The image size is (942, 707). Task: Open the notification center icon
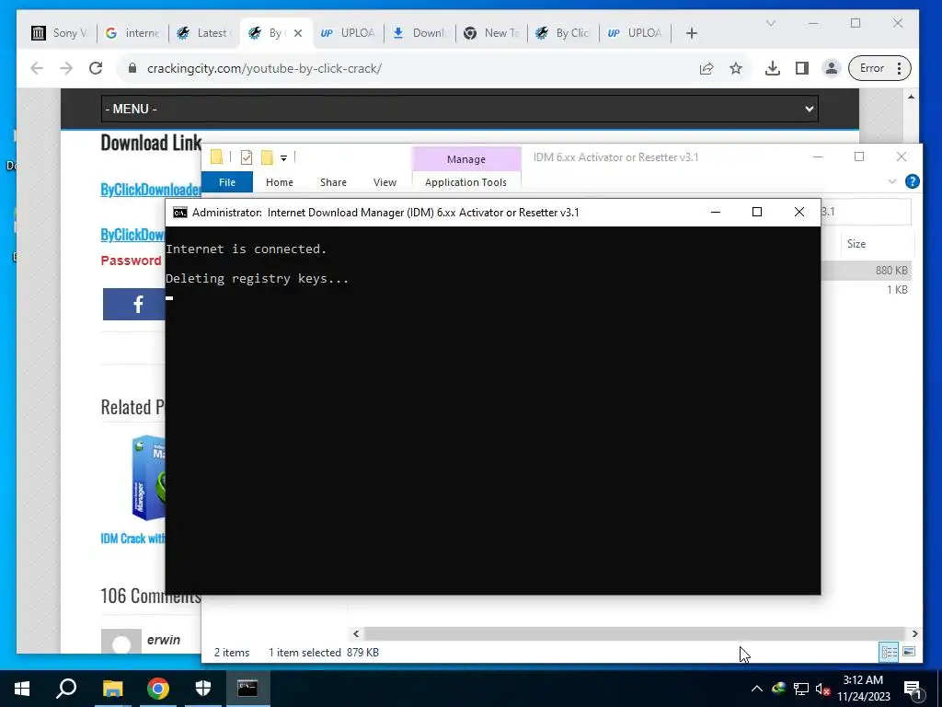[x=913, y=689]
